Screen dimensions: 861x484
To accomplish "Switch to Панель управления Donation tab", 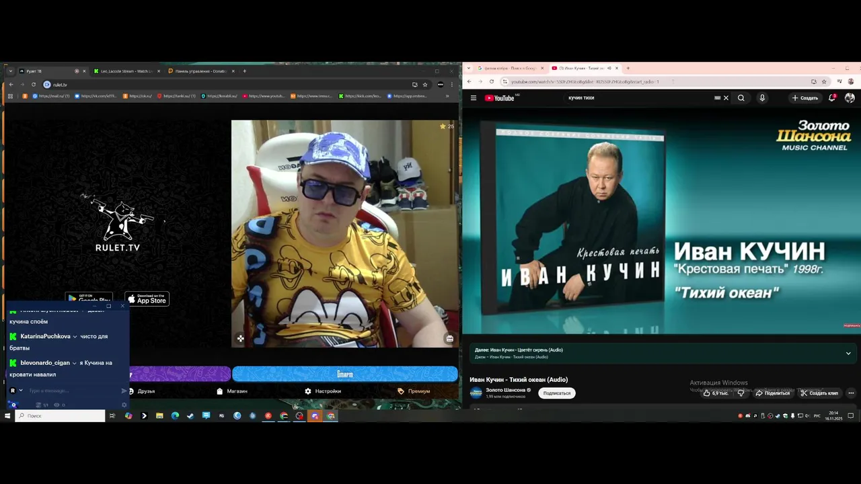I will click(201, 71).
